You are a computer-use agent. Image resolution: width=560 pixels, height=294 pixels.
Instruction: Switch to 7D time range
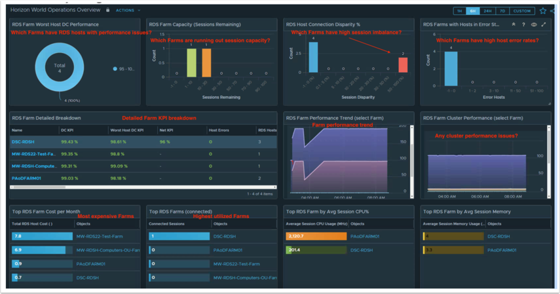click(502, 11)
